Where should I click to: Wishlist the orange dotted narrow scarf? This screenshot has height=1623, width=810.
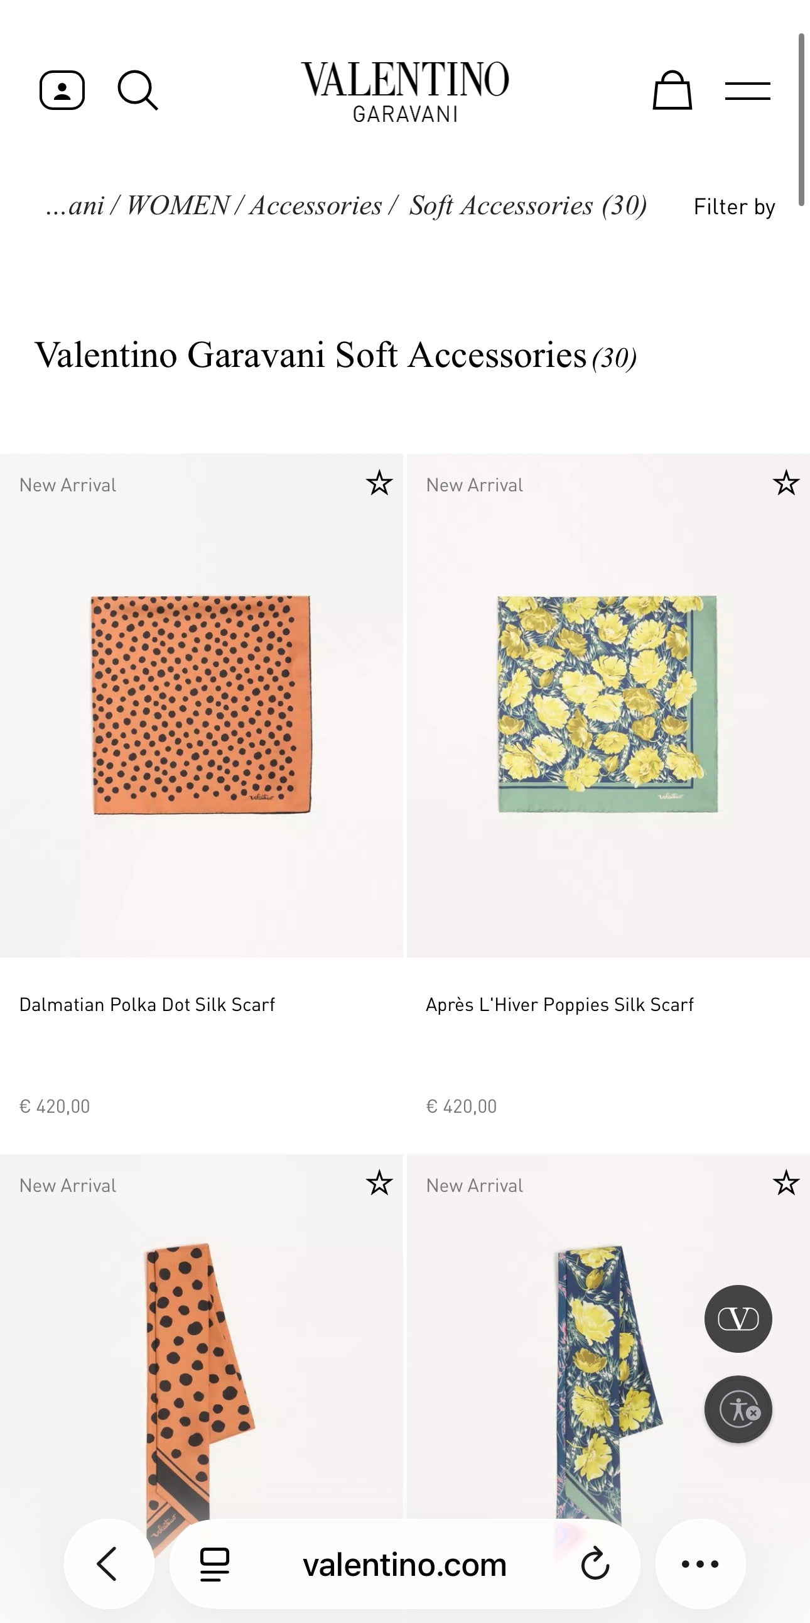tap(379, 1183)
